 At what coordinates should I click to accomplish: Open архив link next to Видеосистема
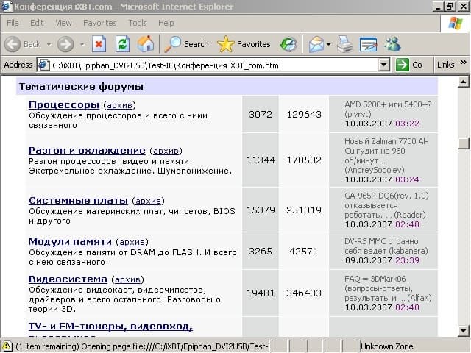(x=127, y=279)
